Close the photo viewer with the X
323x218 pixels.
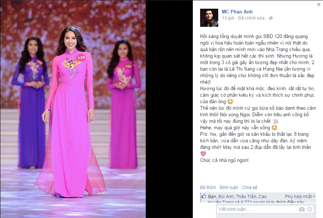[319, 5]
